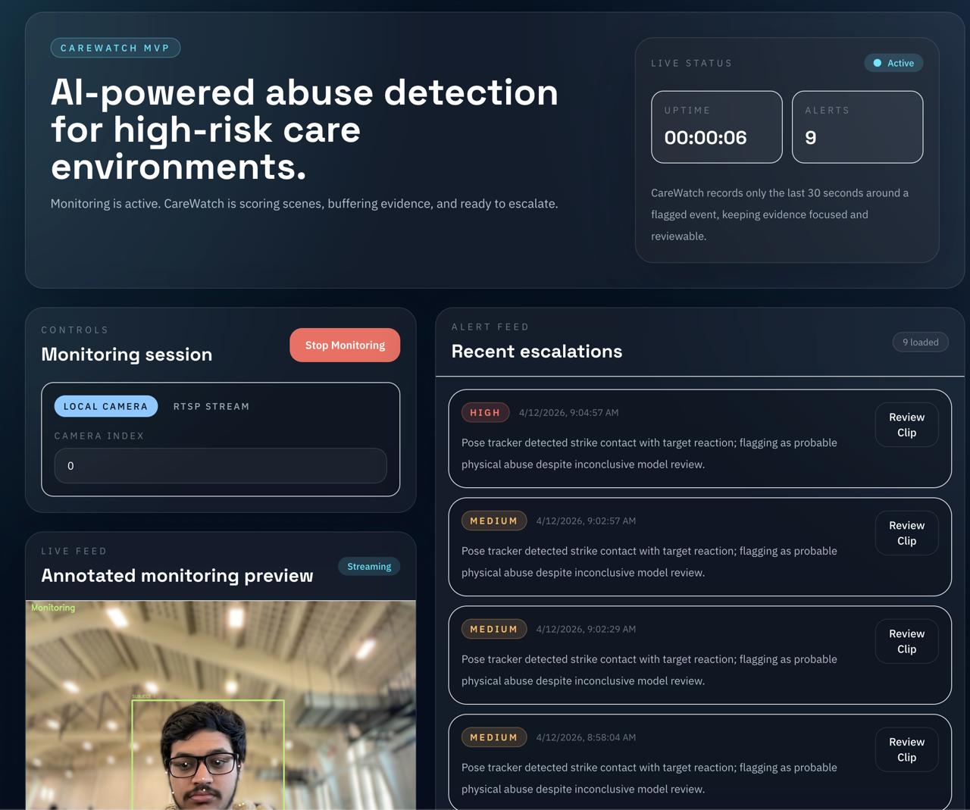Click the MEDIUM badge on the 8:58:04 AM alert
The image size is (970, 810).
coord(494,737)
